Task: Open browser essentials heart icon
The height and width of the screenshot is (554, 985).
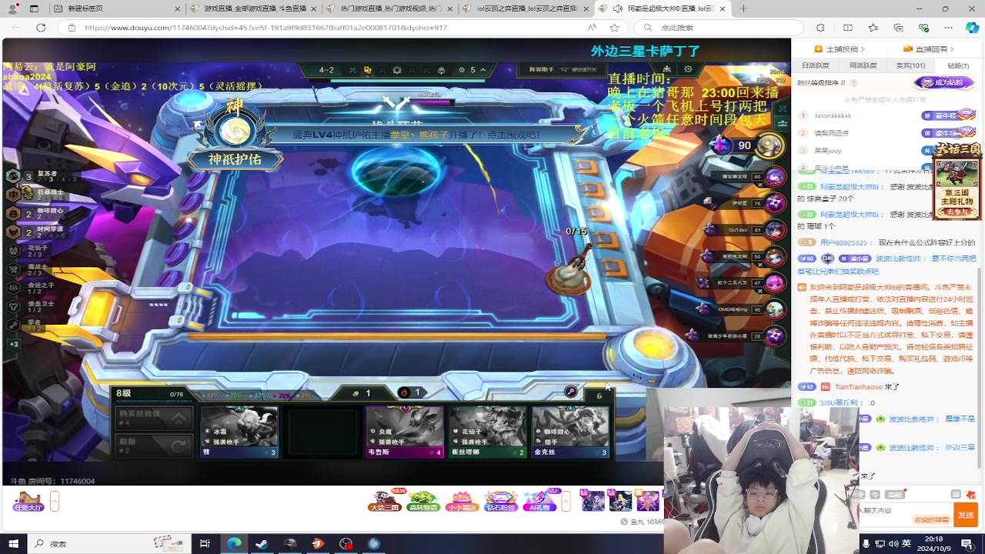Action: 923,28
